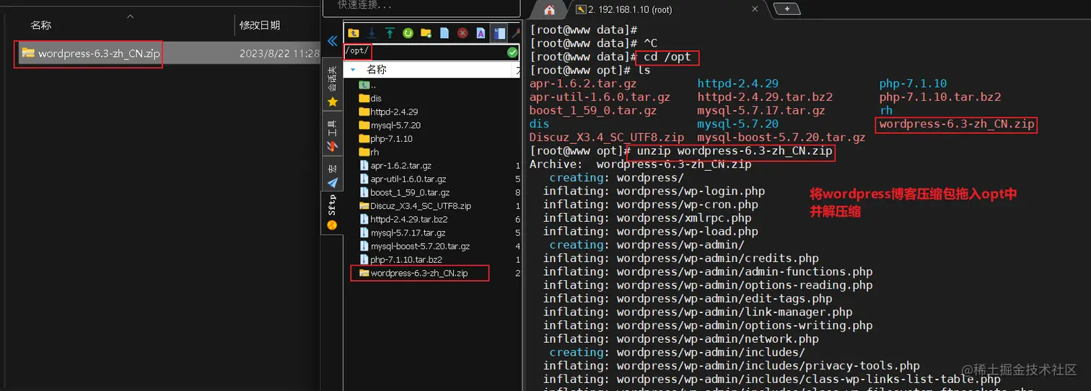This screenshot has width=1091, height=391.
Task: Click the quick connect field 快速连接
Action: (x=421, y=6)
